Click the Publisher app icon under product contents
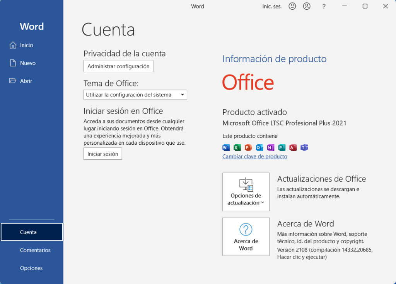The width and height of the screenshot is (396, 284). 282,147
